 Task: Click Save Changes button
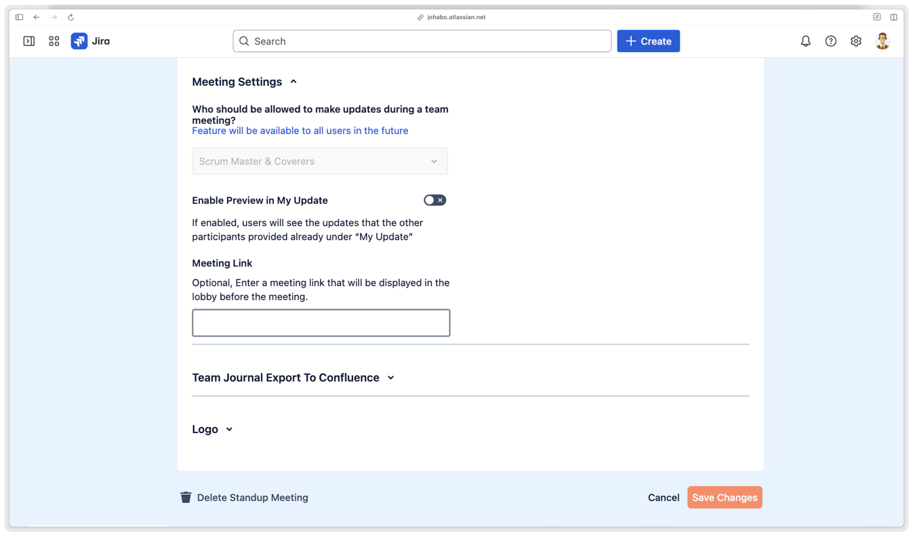(x=725, y=497)
